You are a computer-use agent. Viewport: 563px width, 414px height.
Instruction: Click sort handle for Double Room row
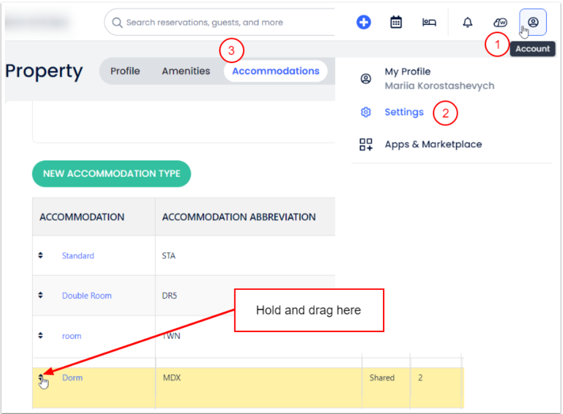click(41, 295)
